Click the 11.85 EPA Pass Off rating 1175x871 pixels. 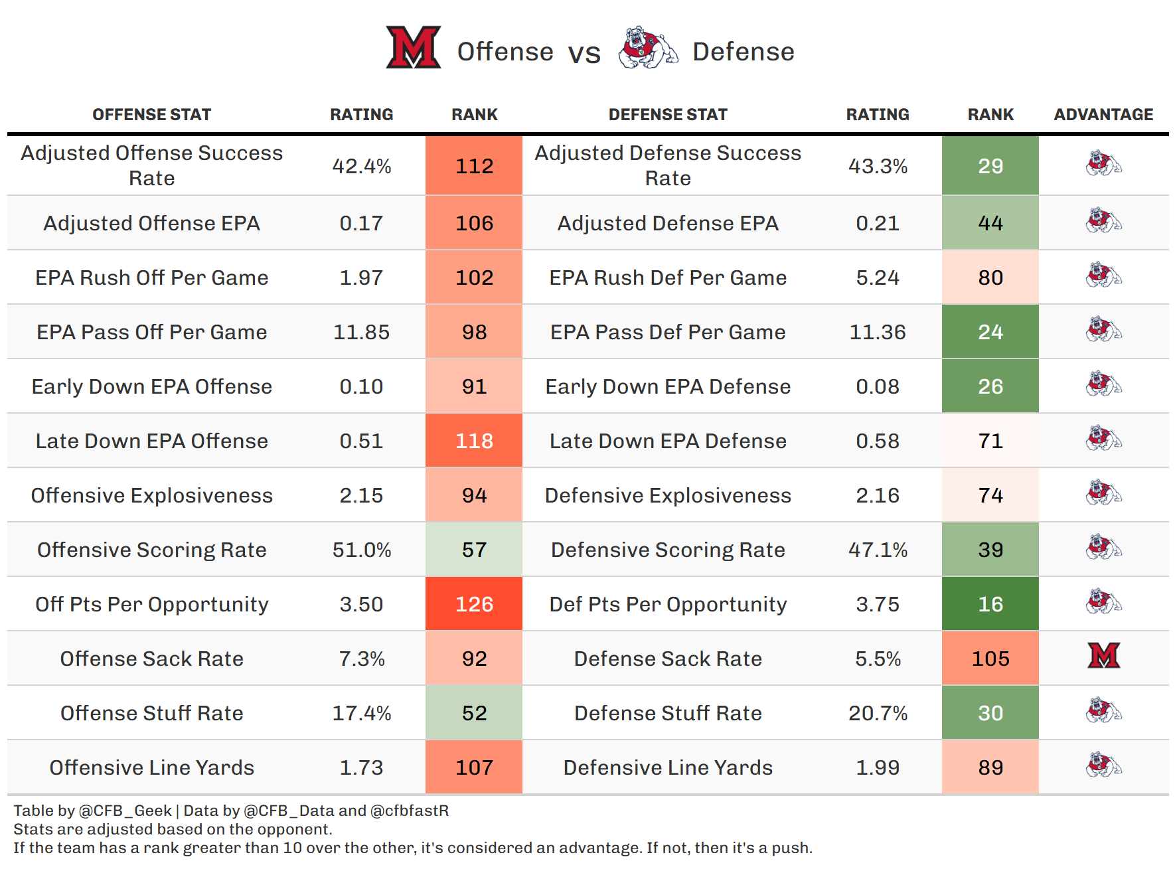coord(361,332)
